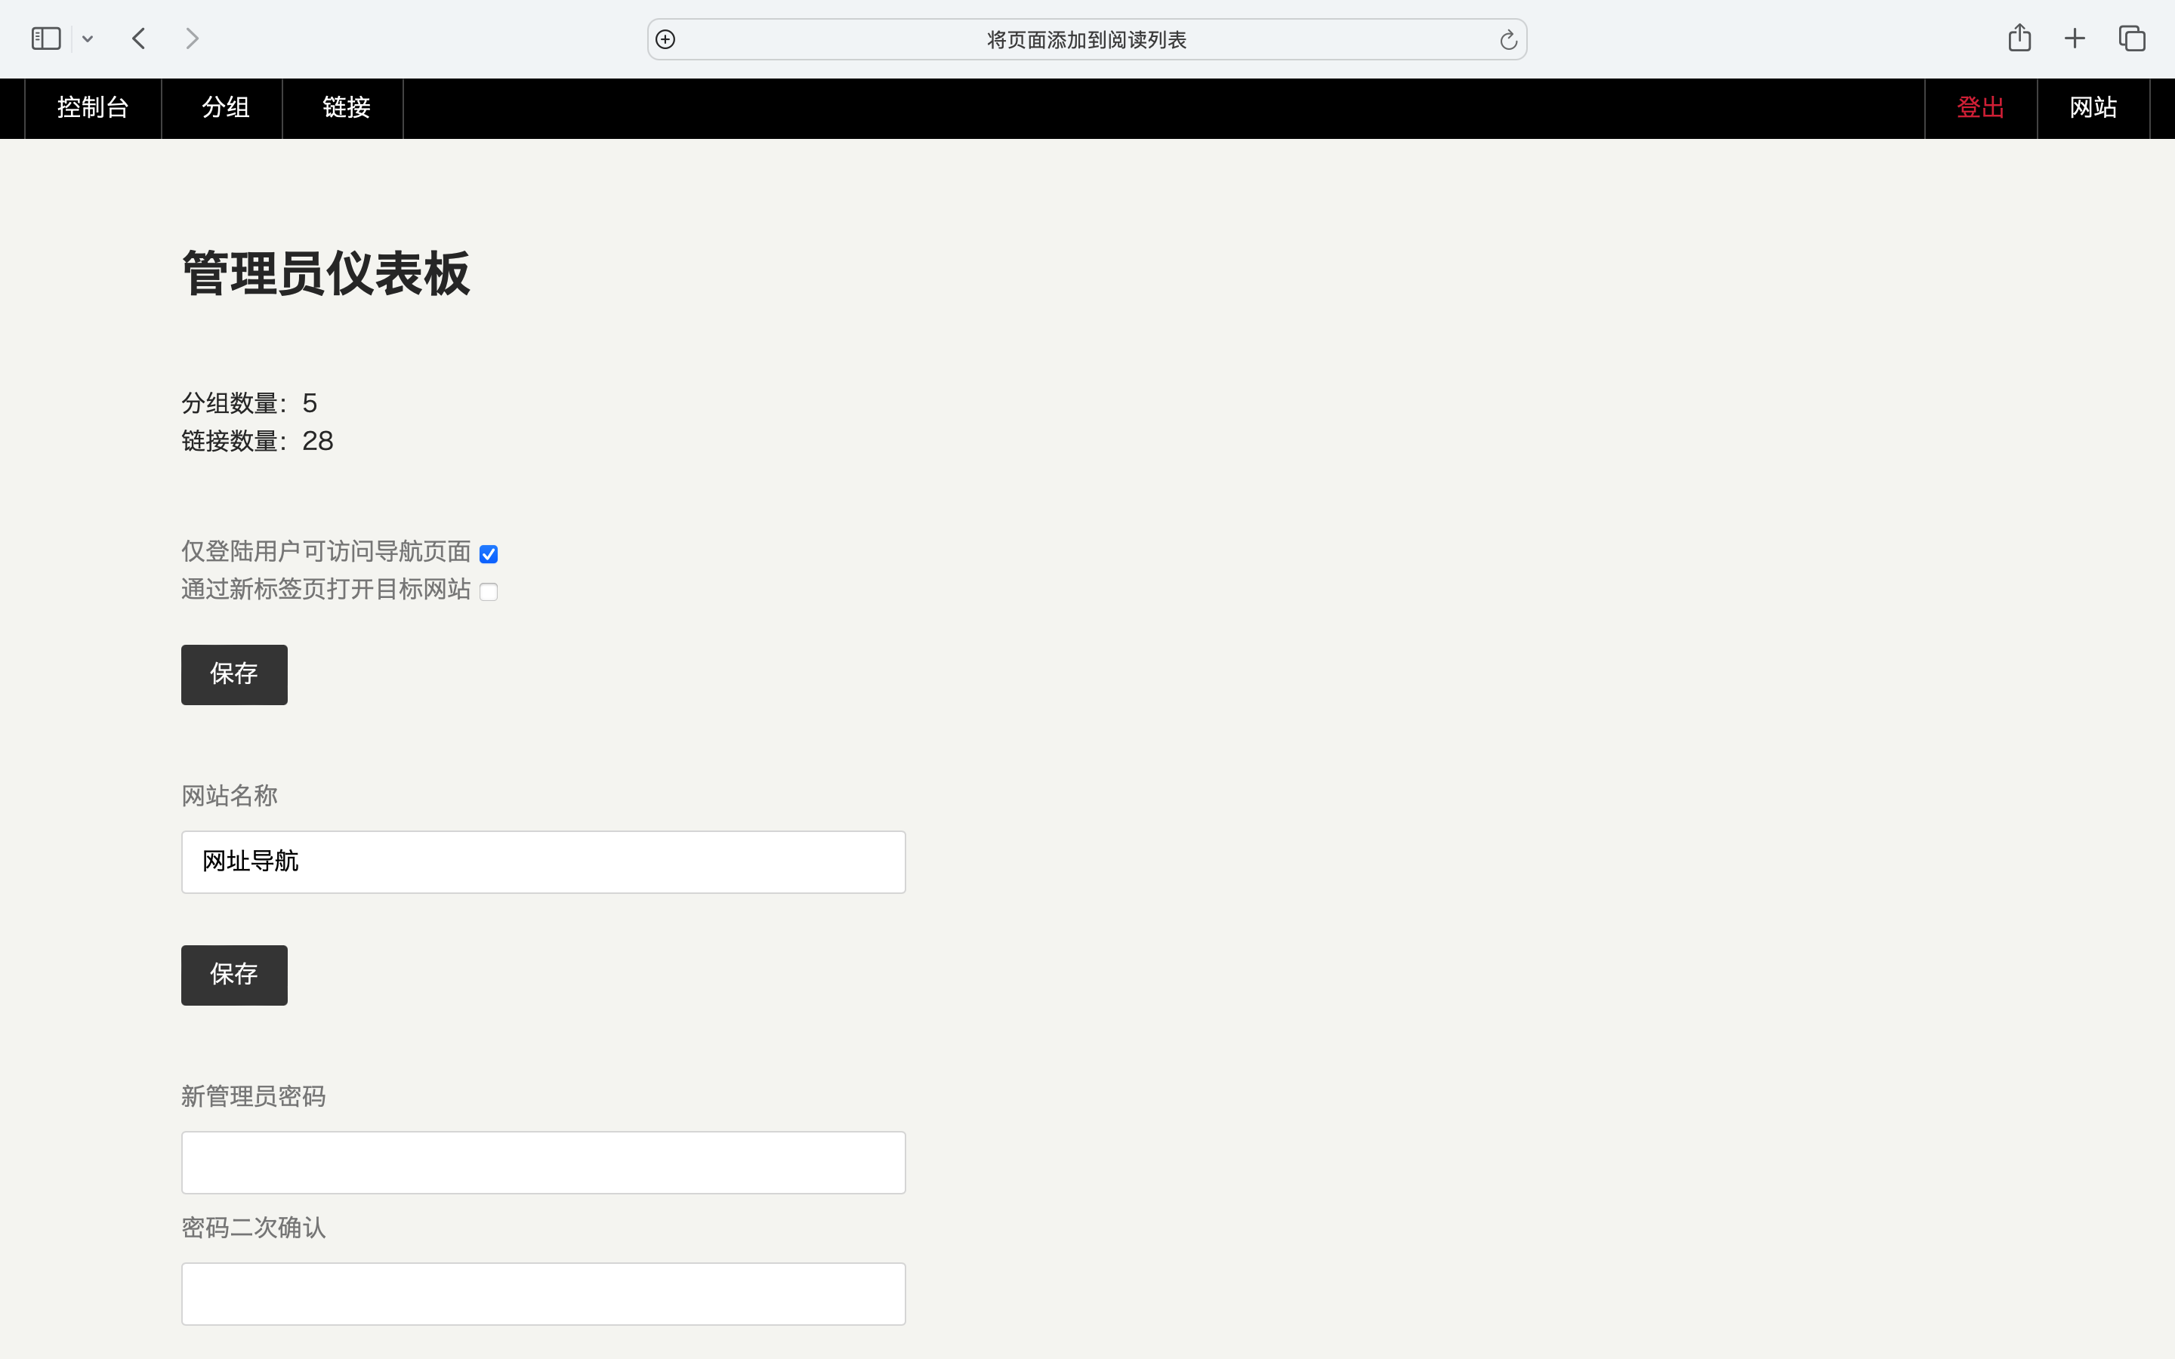
Task: Click the 仅登陆用户可访问导航页面 label
Action: (325, 551)
